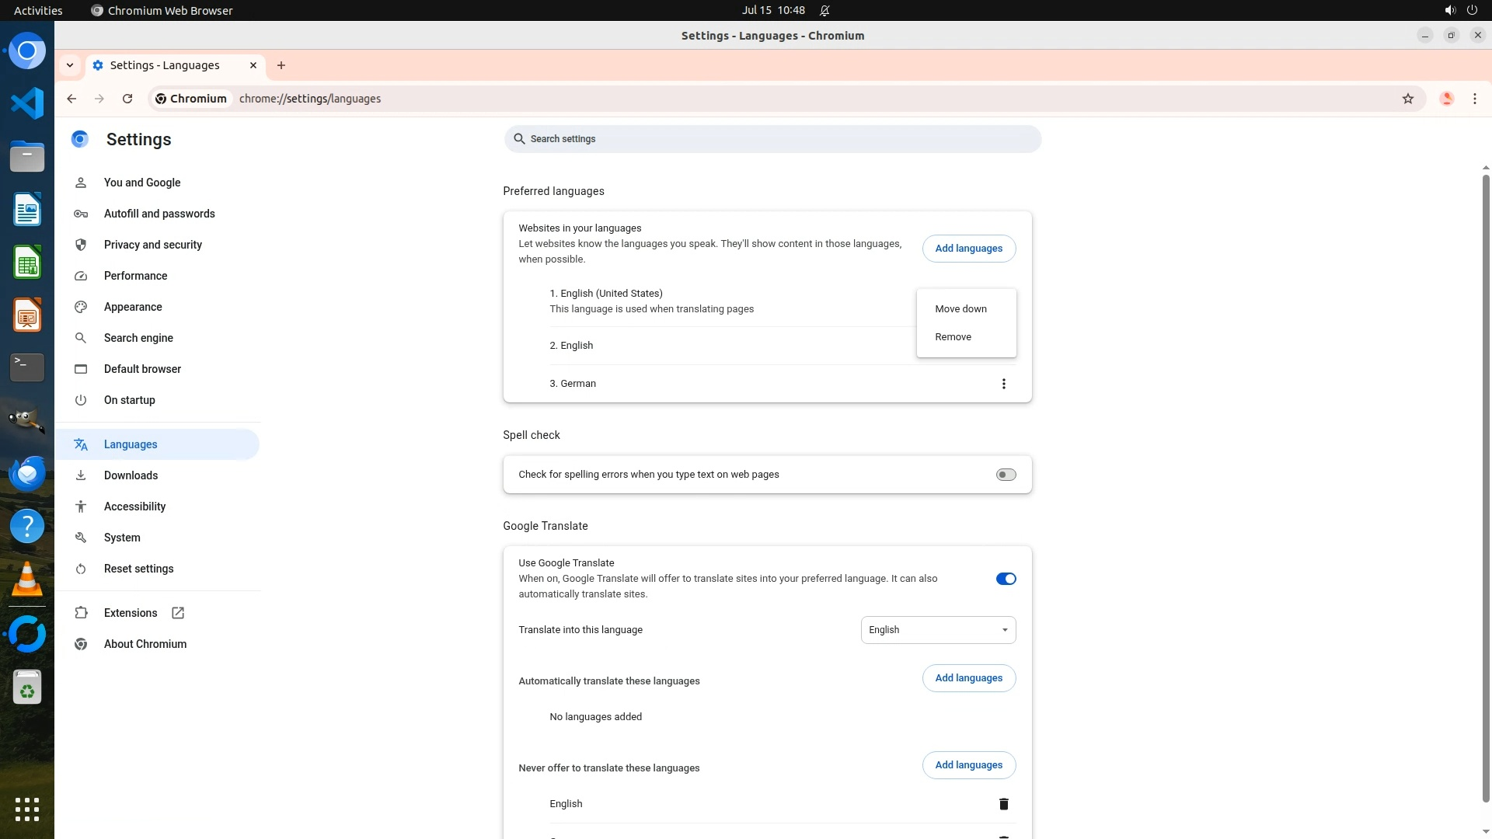Click the trash icon next to English
Viewport: 1492px width, 839px height.
[1003, 804]
